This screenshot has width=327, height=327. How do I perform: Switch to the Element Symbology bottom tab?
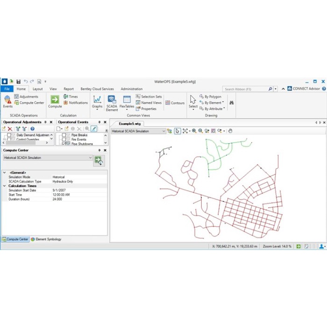pyautogui.click(x=46, y=239)
